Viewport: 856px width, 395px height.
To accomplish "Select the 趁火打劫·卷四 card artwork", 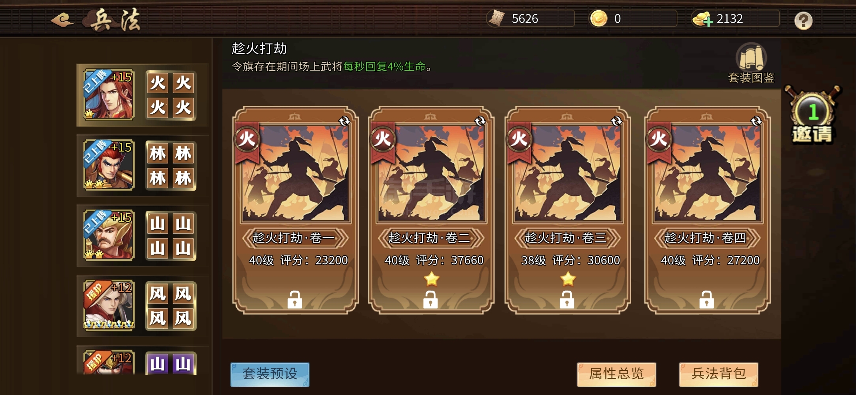I will [707, 173].
